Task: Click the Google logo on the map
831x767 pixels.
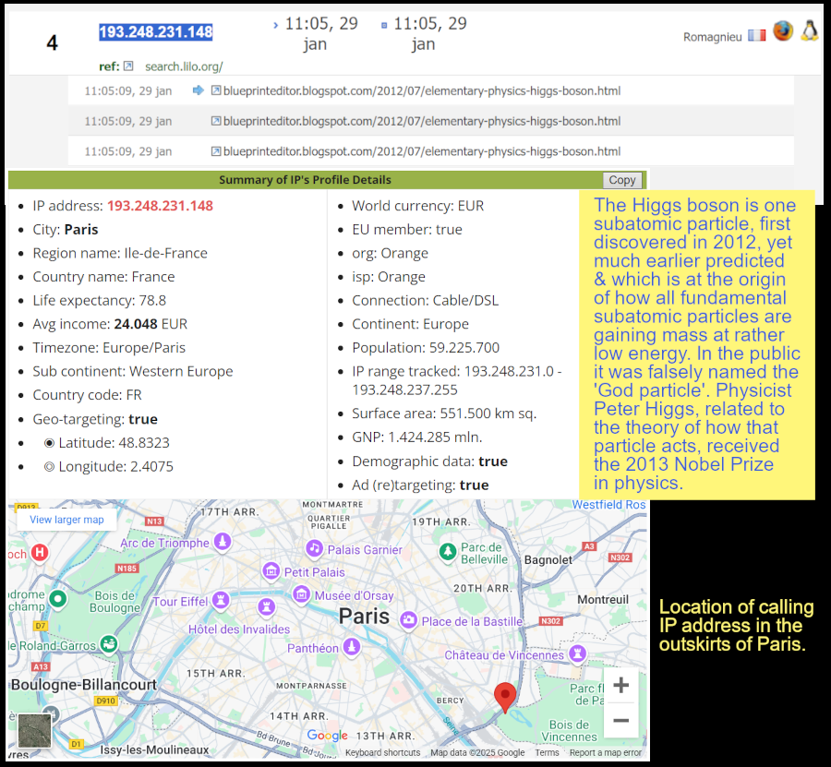Action: [328, 736]
